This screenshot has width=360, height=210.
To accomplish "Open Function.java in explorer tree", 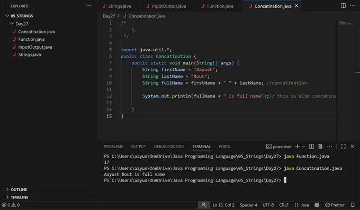I will pos(31,39).
